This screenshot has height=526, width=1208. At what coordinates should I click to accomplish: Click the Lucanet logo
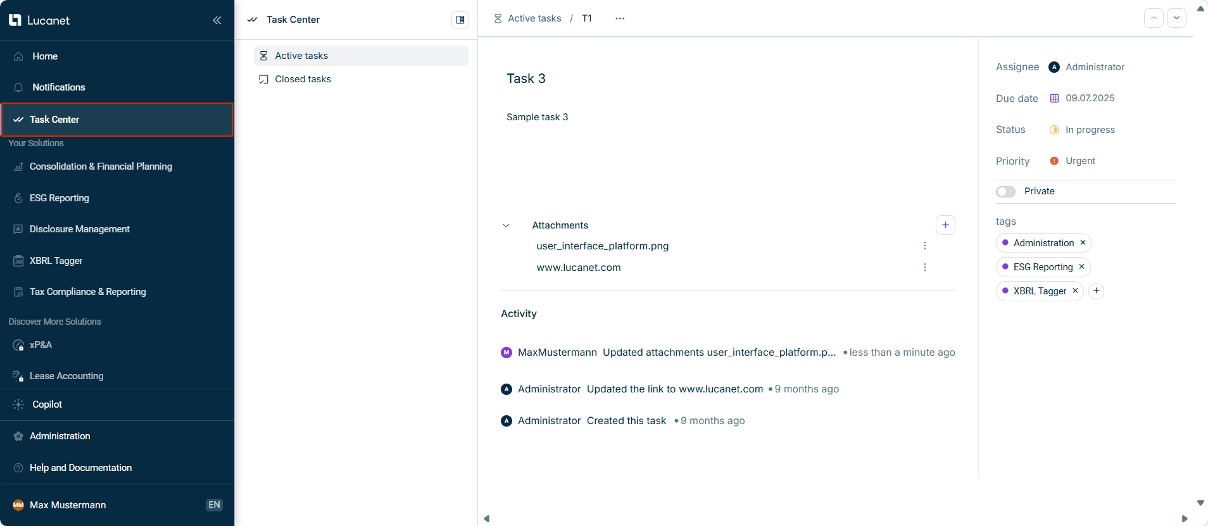click(x=39, y=20)
